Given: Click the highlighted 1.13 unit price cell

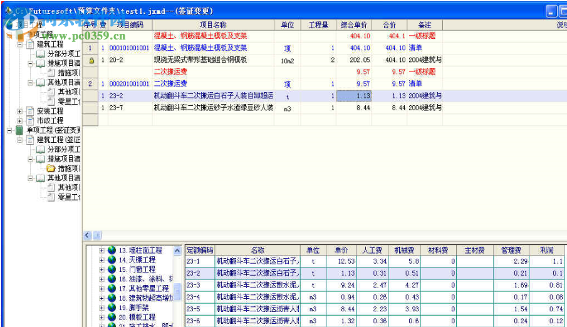Looking at the screenshot, I should [x=353, y=96].
